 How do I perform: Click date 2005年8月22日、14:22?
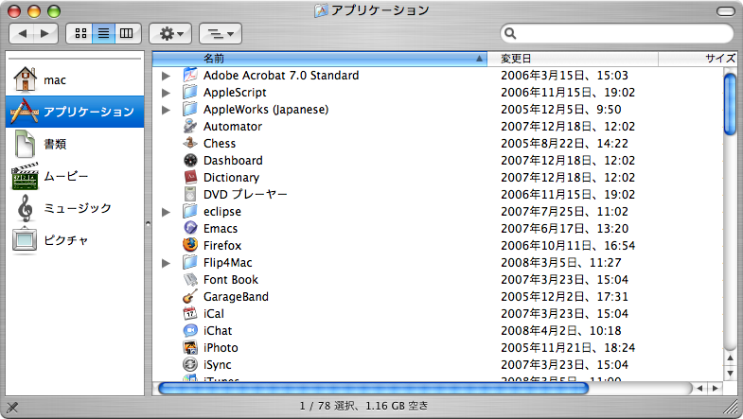(x=564, y=144)
